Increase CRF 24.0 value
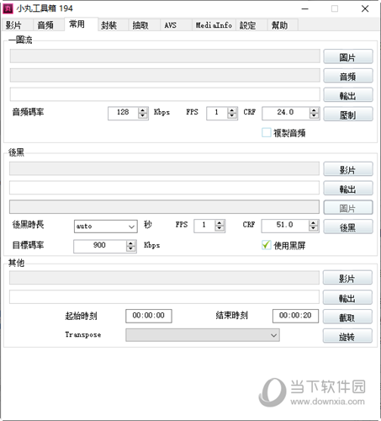This screenshot has height=421, width=381. [314, 110]
